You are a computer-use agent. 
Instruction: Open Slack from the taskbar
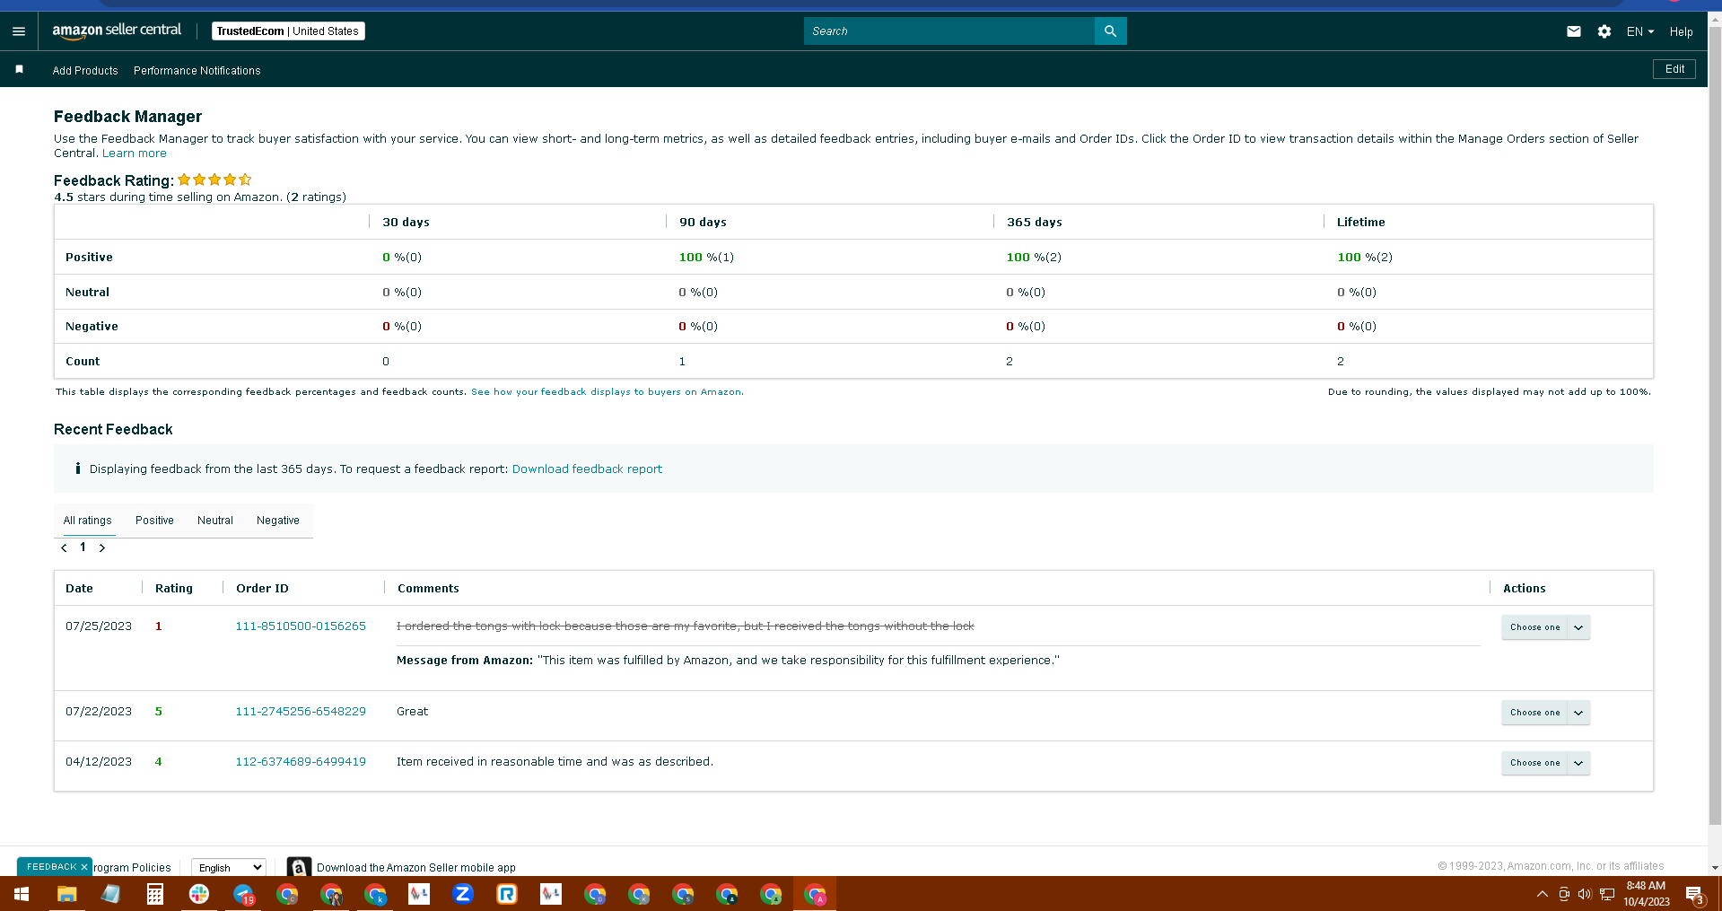(x=199, y=894)
